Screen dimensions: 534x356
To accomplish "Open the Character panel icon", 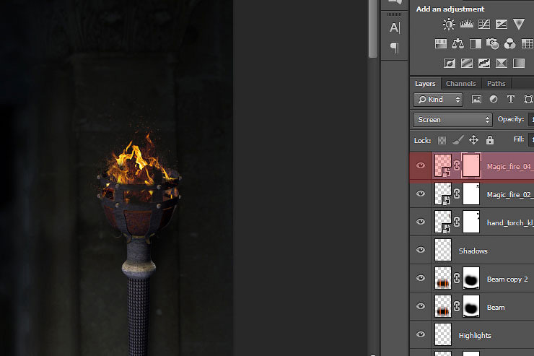I will click(395, 28).
